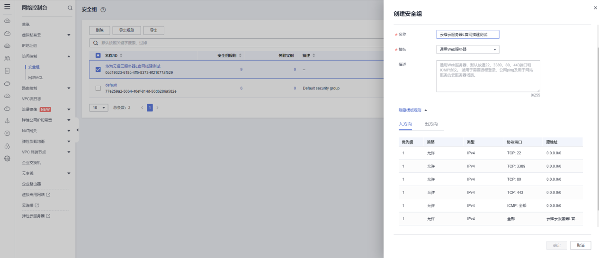Click the external link icon beside 虚拟专用网络
The height and width of the screenshot is (258, 599).
click(x=48, y=195)
